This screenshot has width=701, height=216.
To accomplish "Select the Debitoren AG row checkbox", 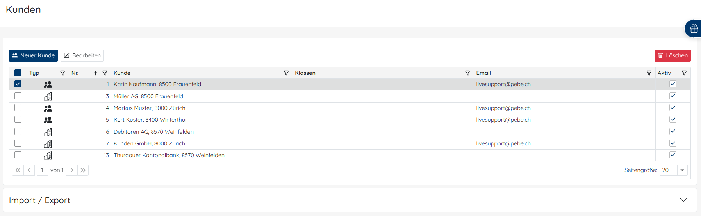I will pyautogui.click(x=18, y=131).
